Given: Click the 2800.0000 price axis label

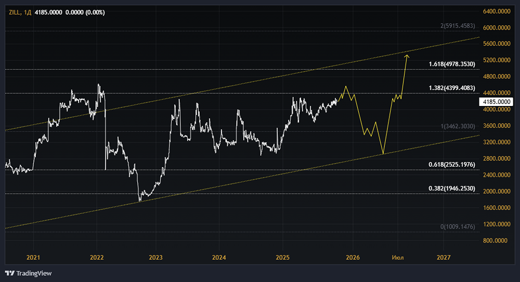Looking at the screenshot, I should tap(497, 158).
